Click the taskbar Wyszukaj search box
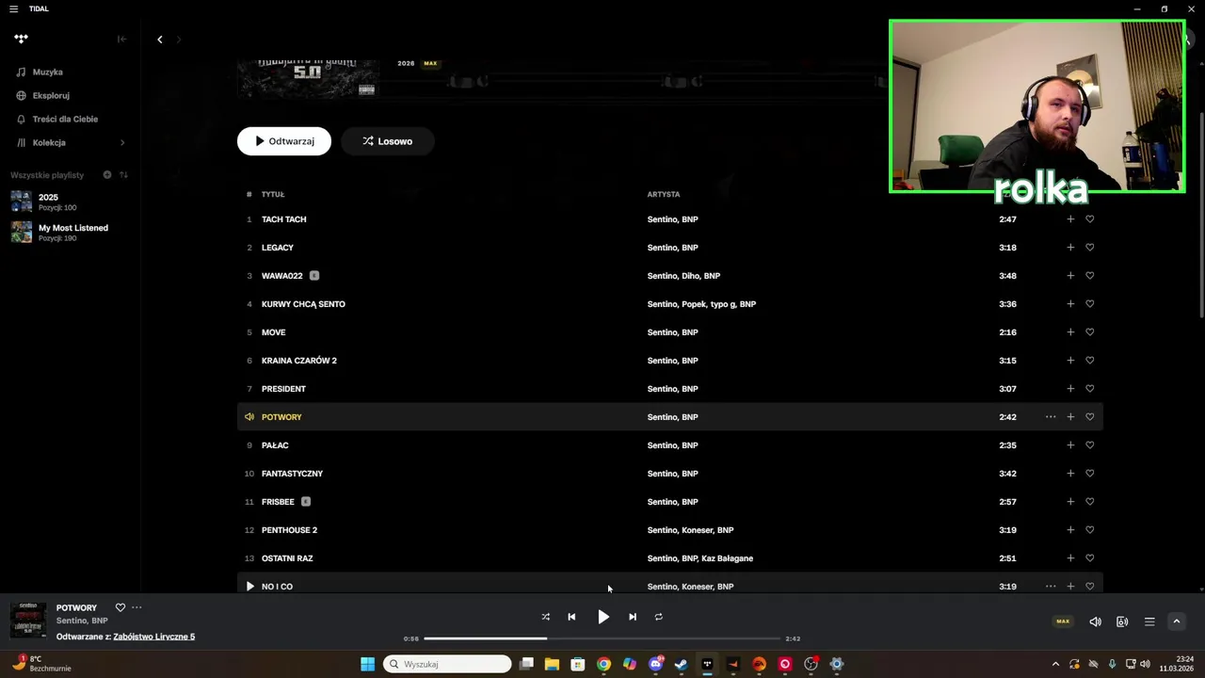This screenshot has width=1205, height=678. [448, 664]
